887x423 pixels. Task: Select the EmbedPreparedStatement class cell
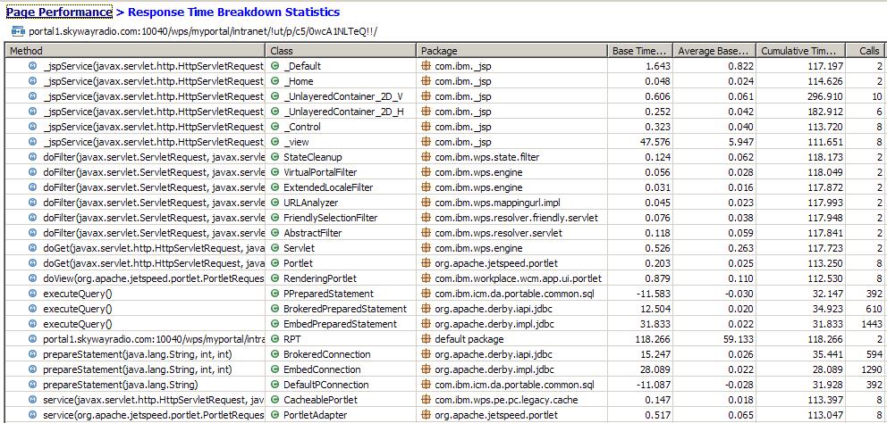[x=341, y=324]
